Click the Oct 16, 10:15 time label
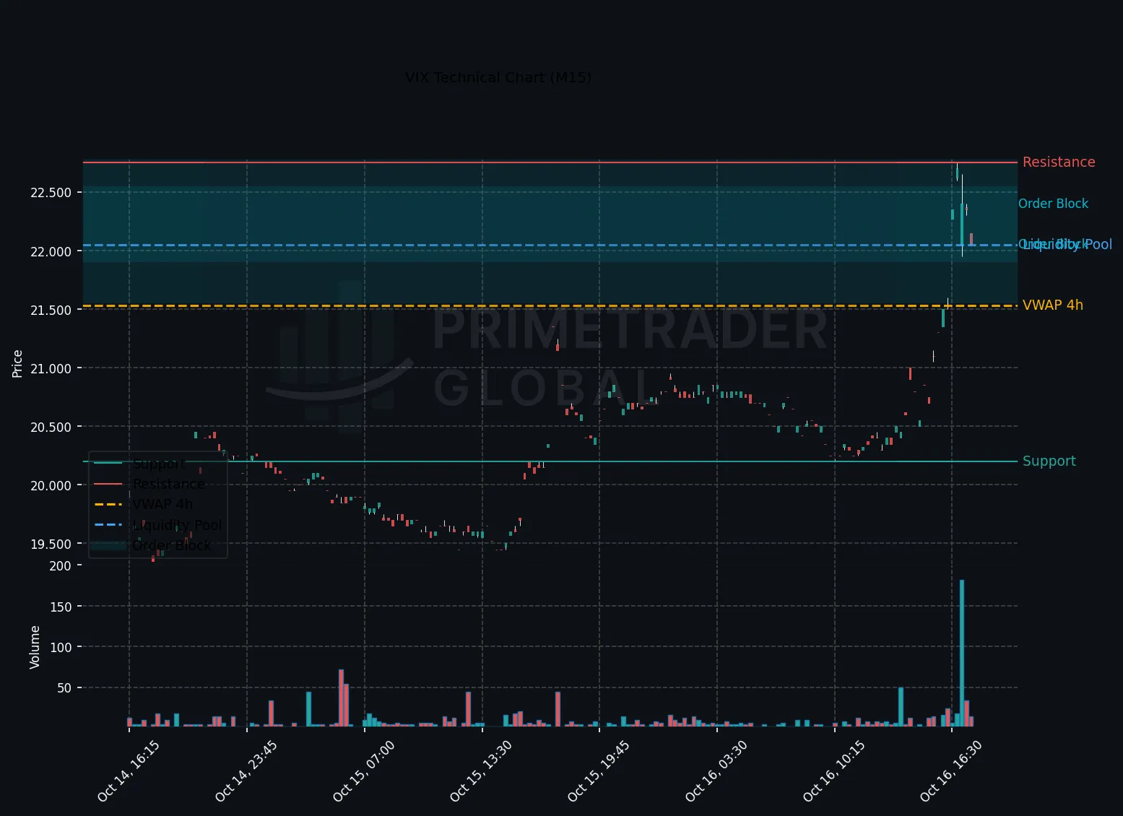Viewport: 1123px width, 816px height. tap(833, 771)
